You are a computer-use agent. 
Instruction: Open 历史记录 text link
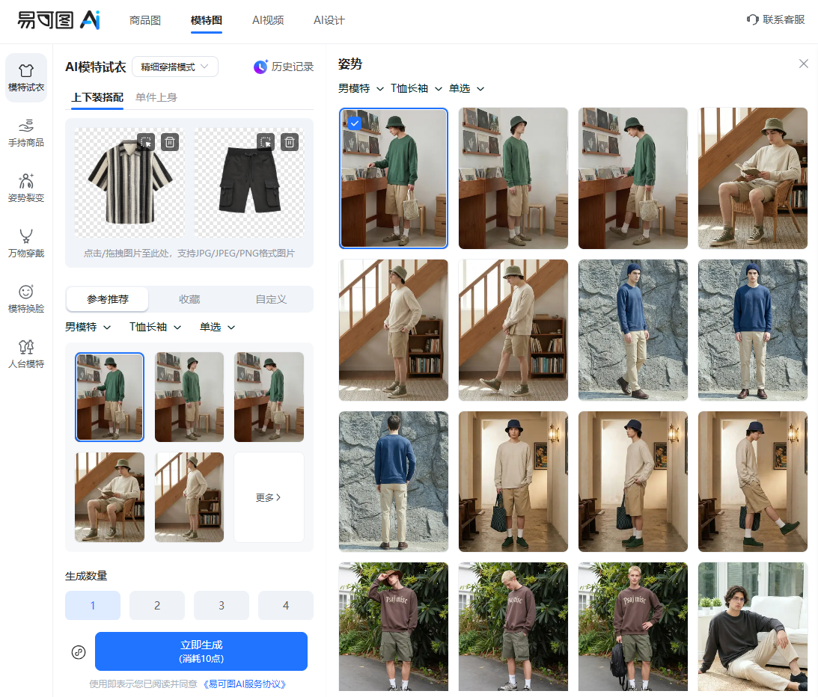coord(293,67)
